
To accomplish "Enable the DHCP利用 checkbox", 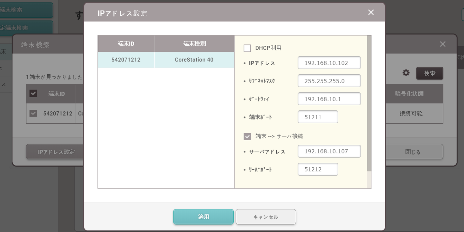I will 247,48.
